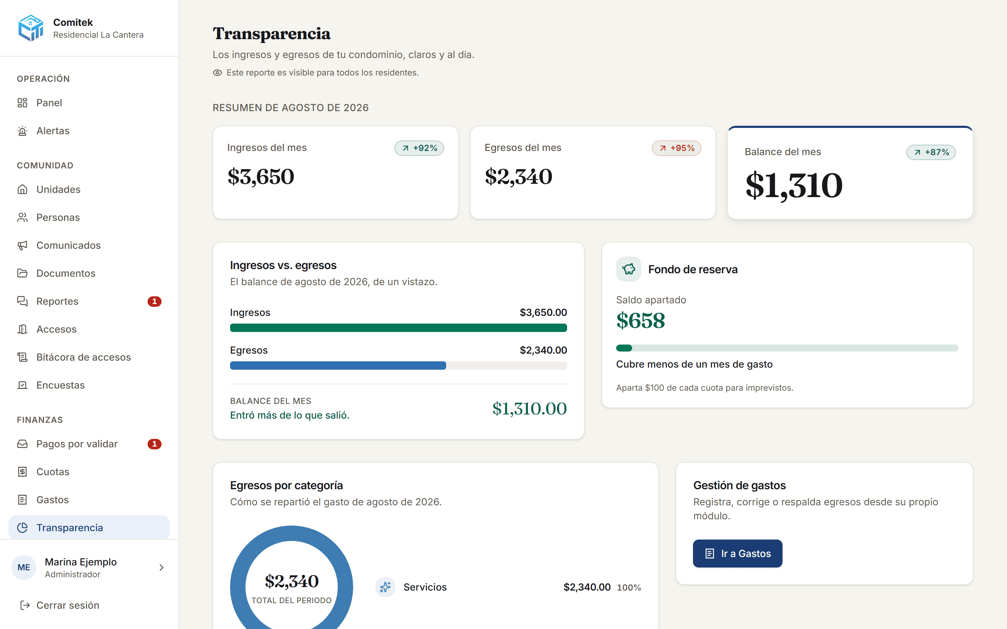Click the Reportes chat bubbles icon
This screenshot has height=629, width=1007.
click(22, 301)
